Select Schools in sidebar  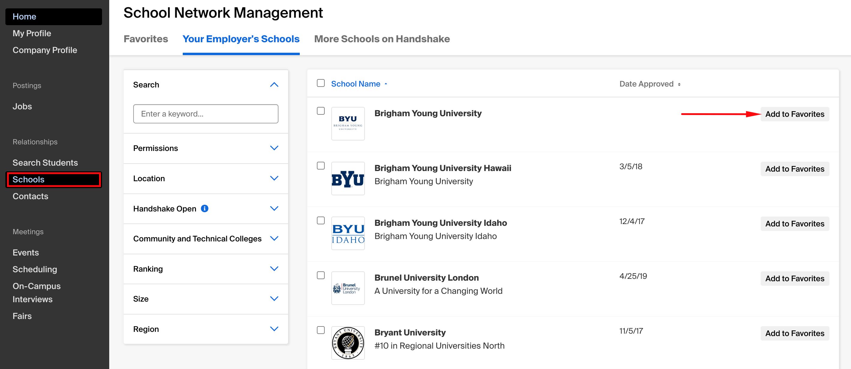53,179
